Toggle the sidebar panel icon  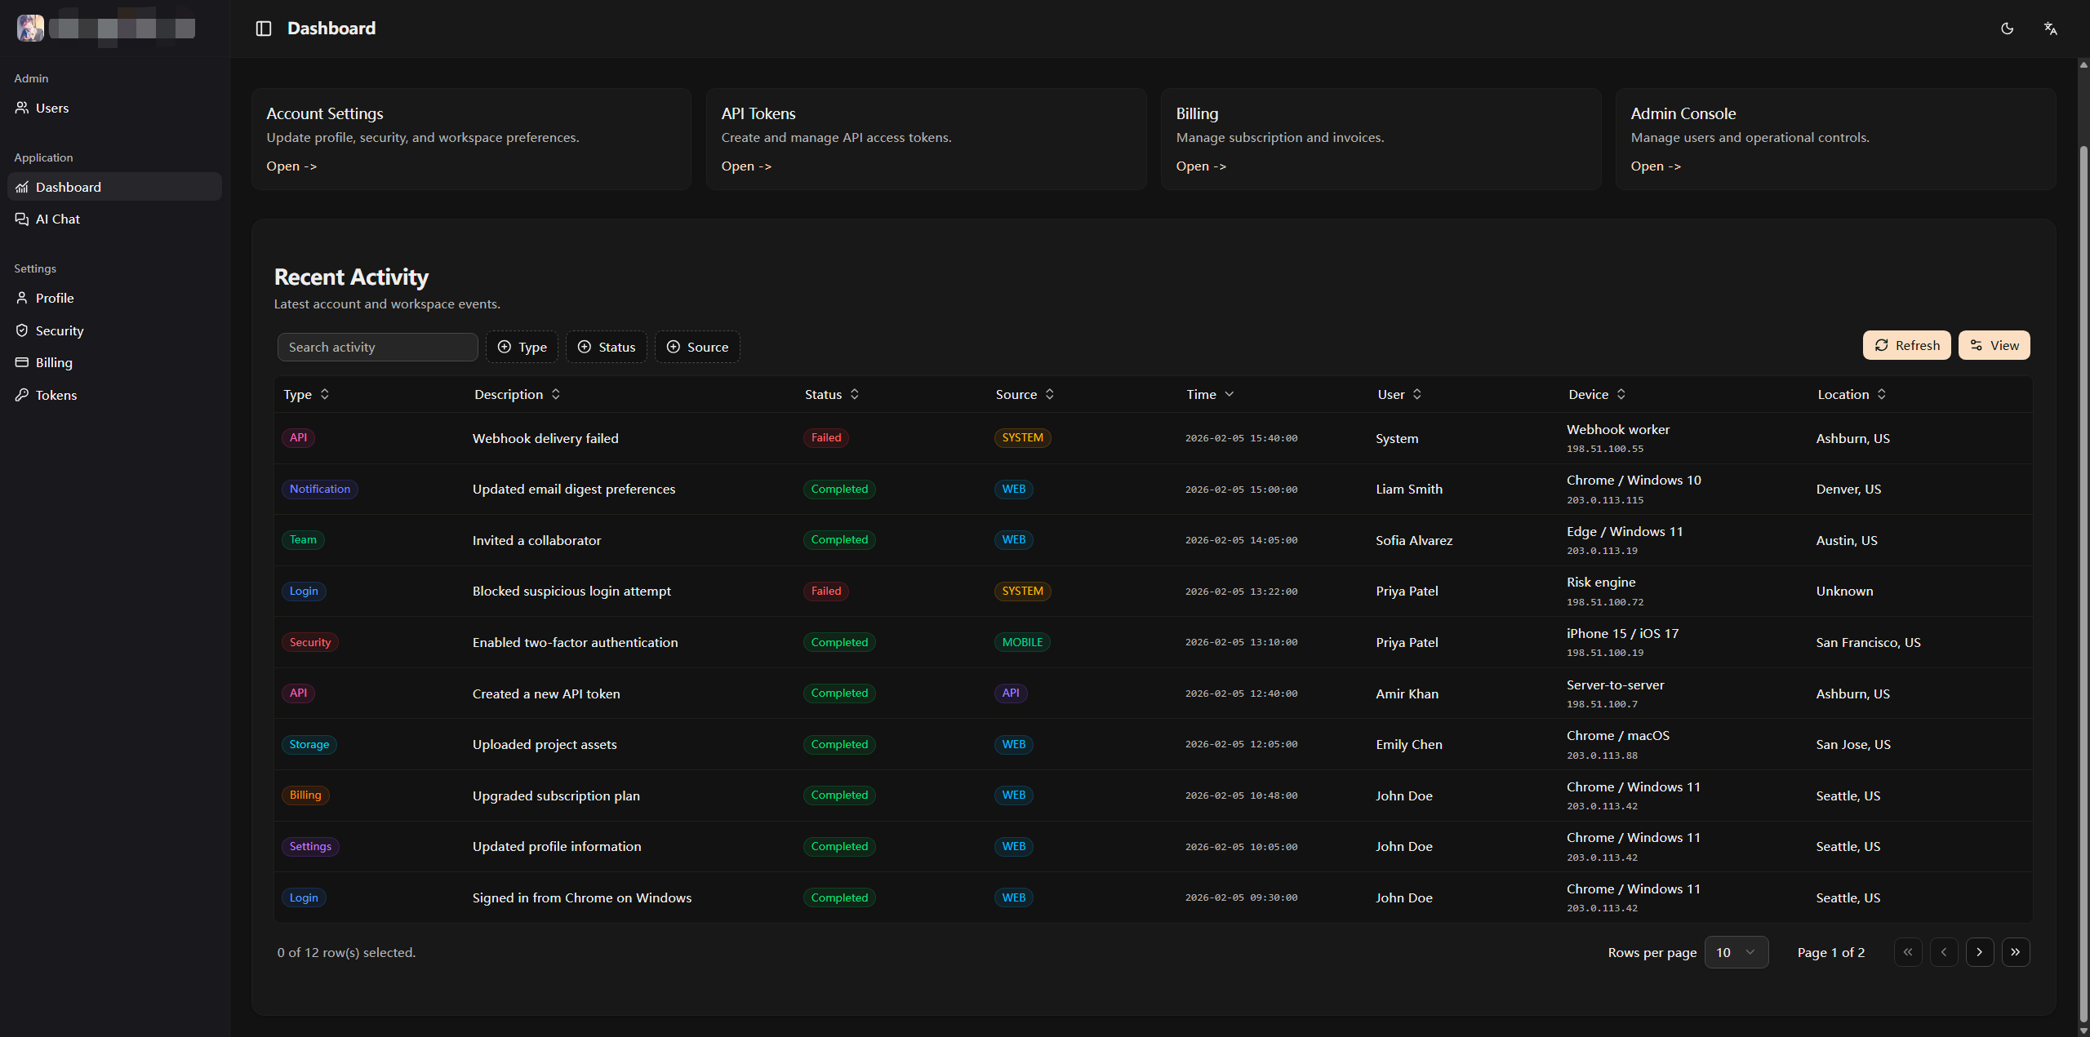tap(263, 29)
